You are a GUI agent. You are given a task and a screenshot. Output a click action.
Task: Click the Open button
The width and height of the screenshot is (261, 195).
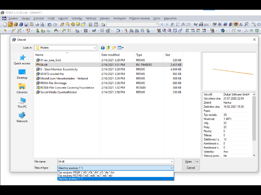(189, 161)
